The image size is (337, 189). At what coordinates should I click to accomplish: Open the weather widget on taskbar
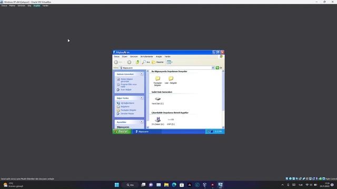click(13, 185)
